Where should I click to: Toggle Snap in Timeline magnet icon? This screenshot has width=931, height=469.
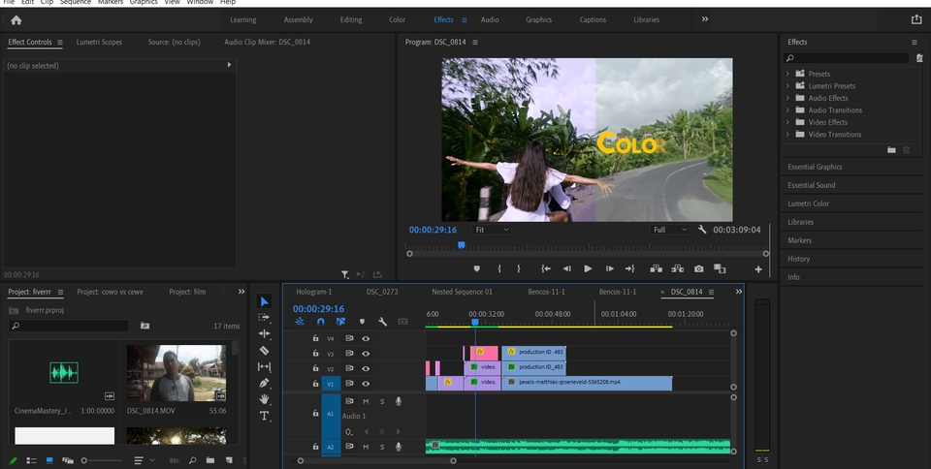(x=321, y=322)
